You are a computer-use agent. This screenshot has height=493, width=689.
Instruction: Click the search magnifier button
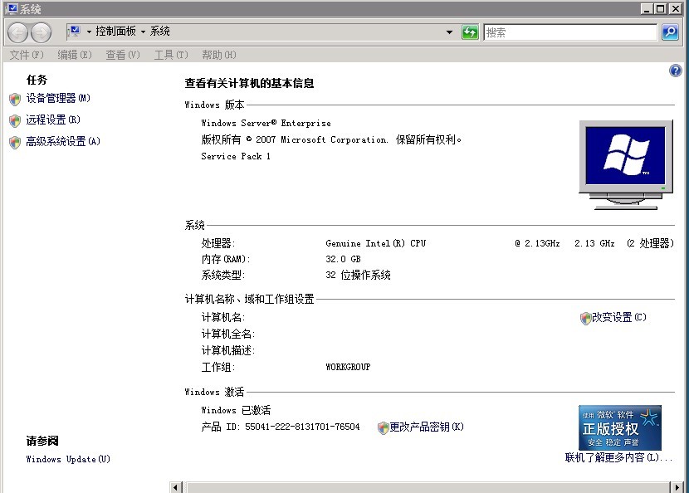pos(670,32)
